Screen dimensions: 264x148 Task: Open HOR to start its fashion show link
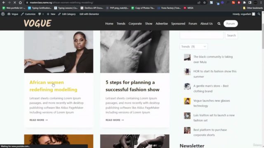click(x=215, y=74)
